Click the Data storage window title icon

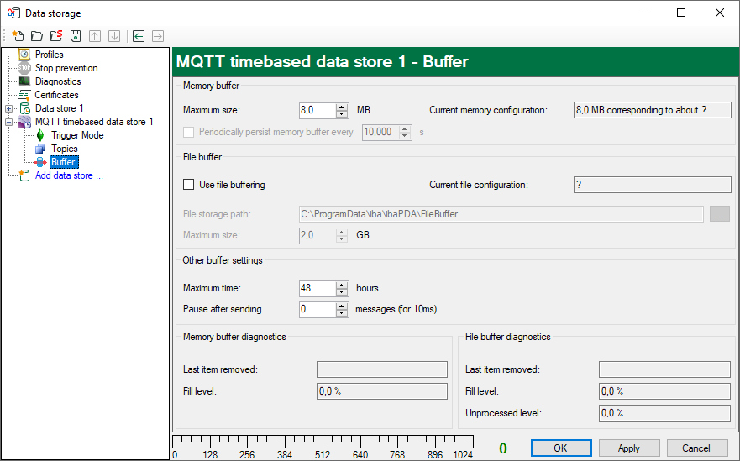(x=14, y=13)
